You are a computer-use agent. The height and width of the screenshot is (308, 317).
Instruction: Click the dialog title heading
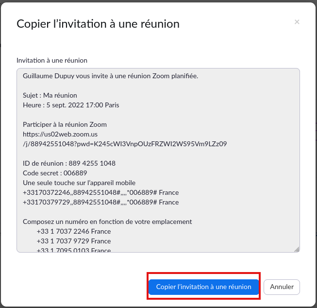pyautogui.click(x=98, y=24)
